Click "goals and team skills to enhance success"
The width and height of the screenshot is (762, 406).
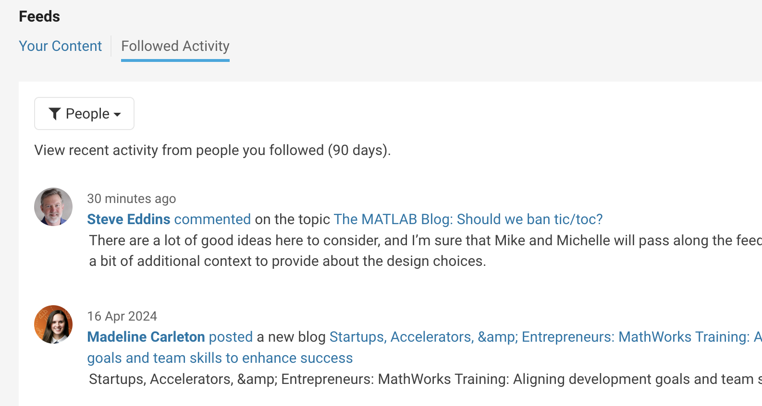(x=220, y=358)
